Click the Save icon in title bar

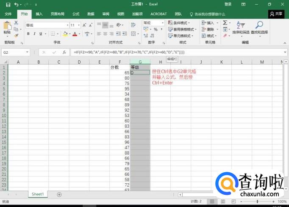coord(8,5)
